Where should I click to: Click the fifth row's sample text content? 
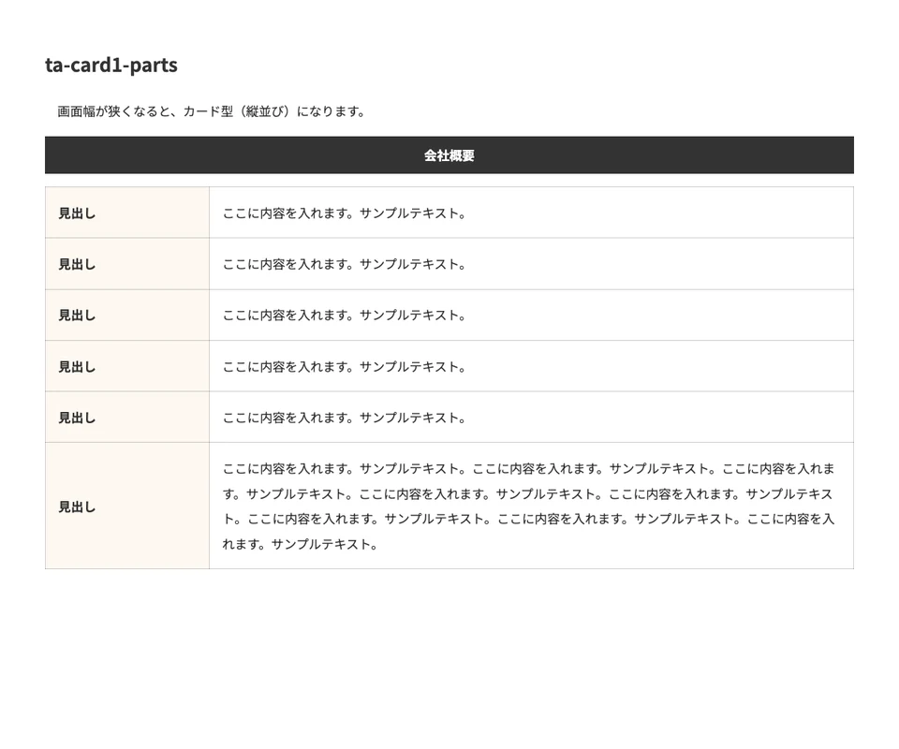click(x=344, y=418)
